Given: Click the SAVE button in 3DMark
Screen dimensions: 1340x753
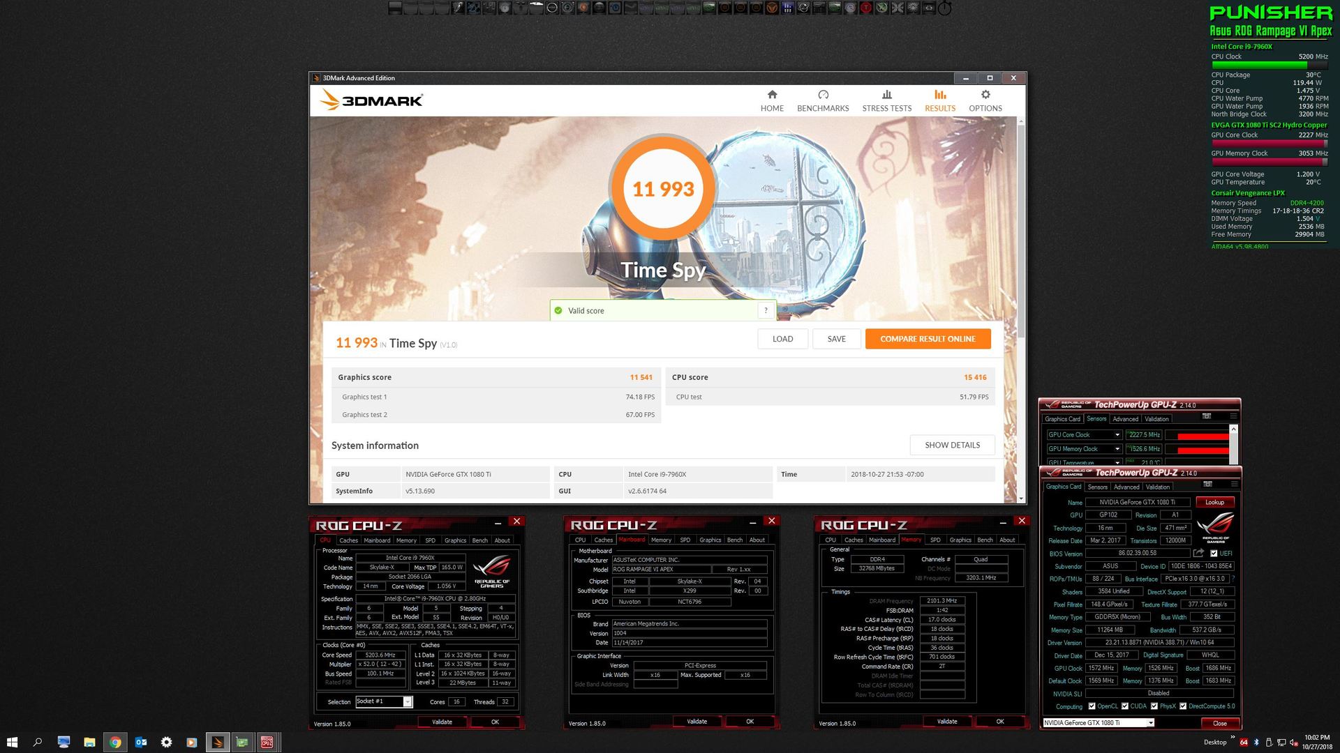Looking at the screenshot, I should click(x=836, y=339).
